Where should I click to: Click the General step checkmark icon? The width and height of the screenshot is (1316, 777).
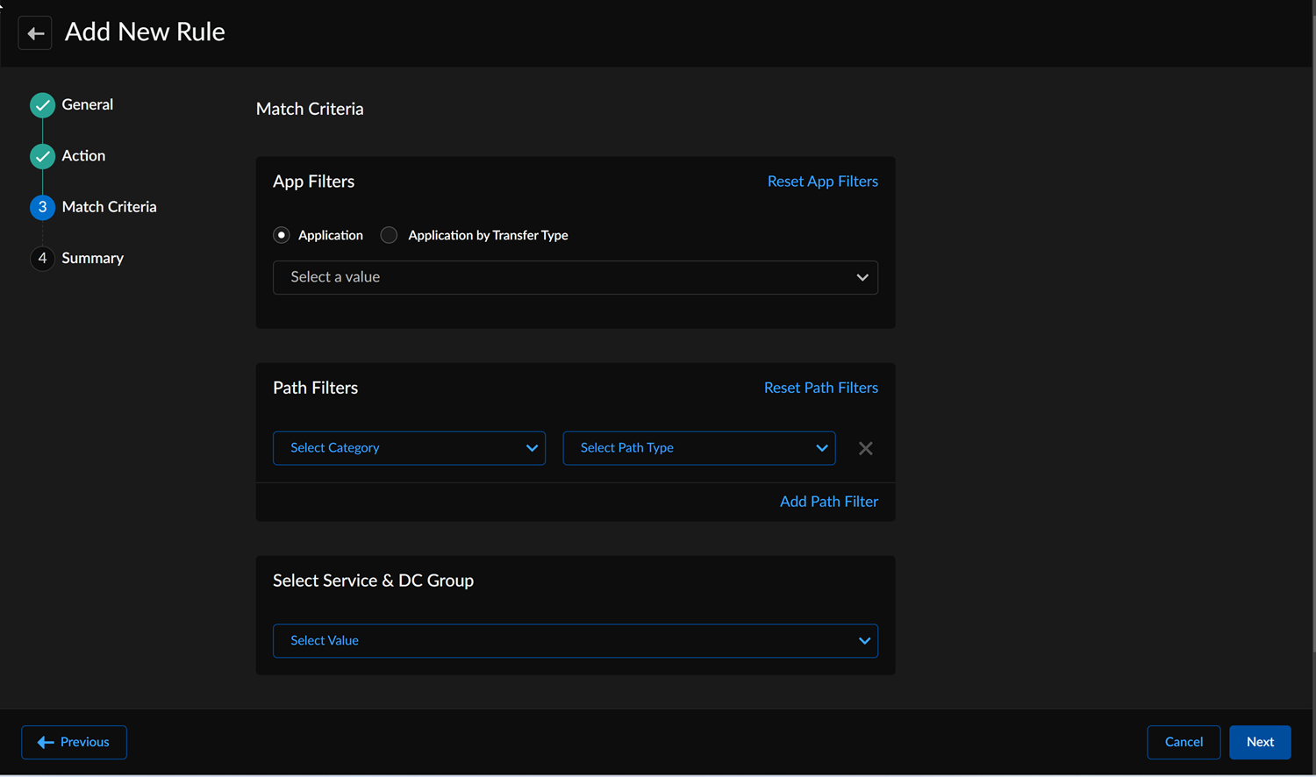click(x=42, y=105)
